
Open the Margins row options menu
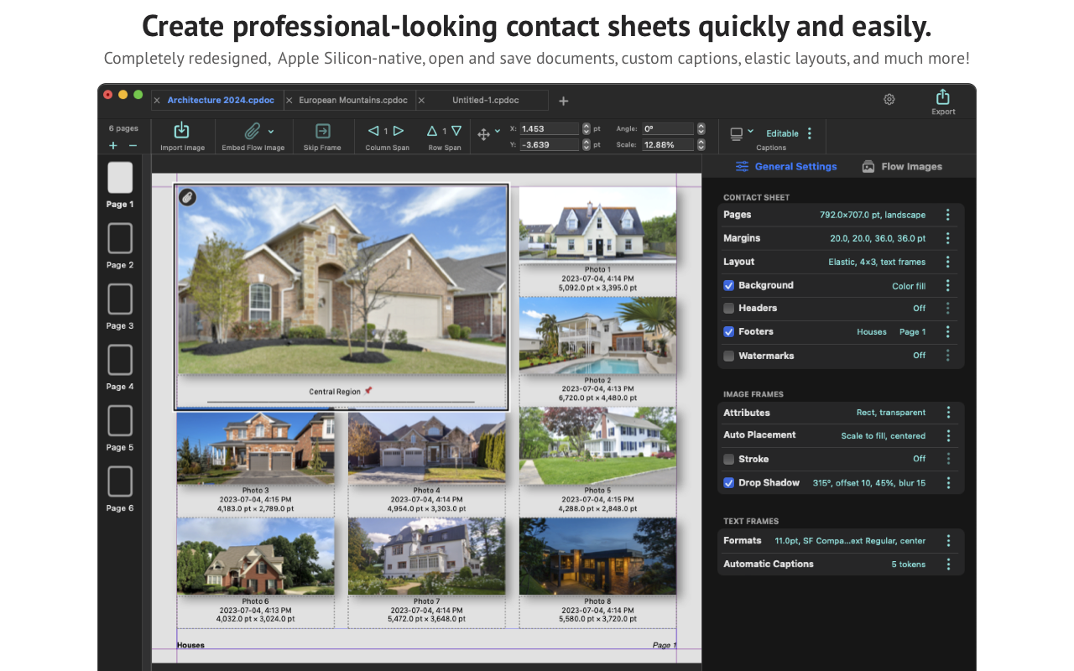coord(948,238)
